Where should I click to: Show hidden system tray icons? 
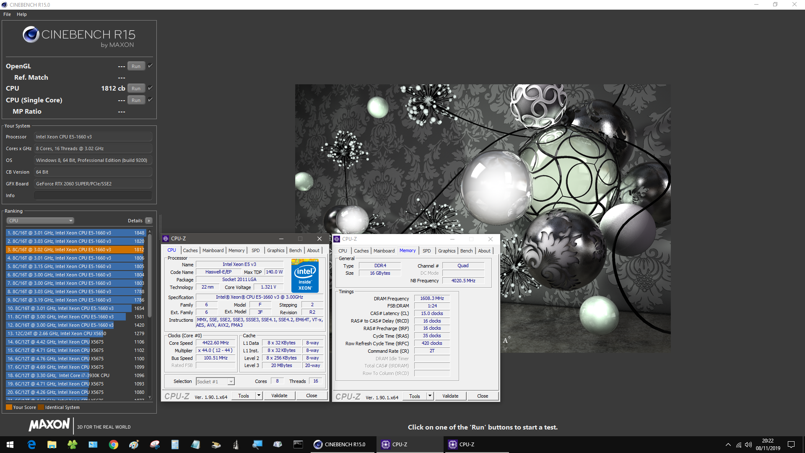click(728, 445)
